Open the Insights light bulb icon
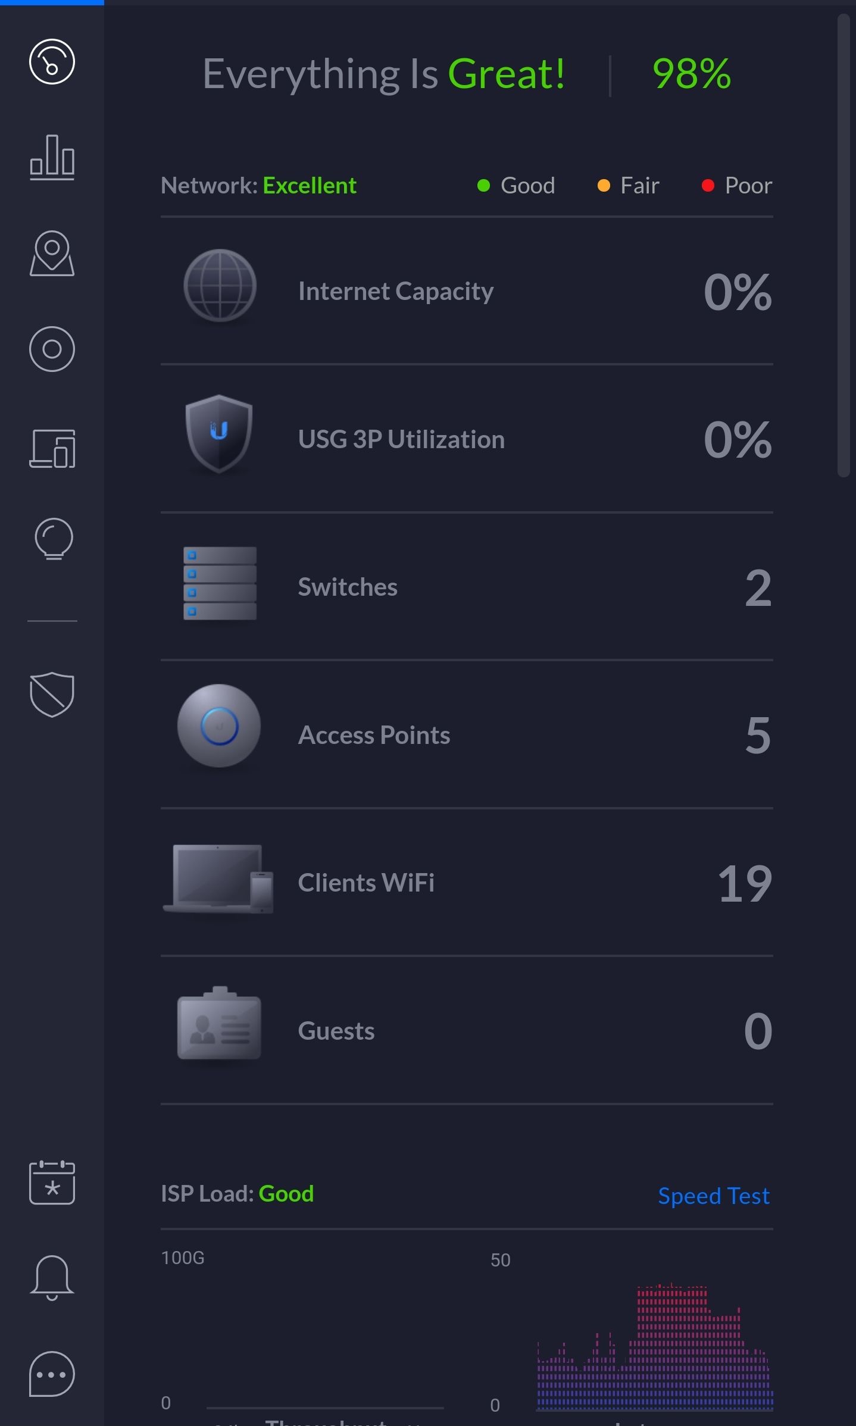The width and height of the screenshot is (856, 1426). point(54,539)
